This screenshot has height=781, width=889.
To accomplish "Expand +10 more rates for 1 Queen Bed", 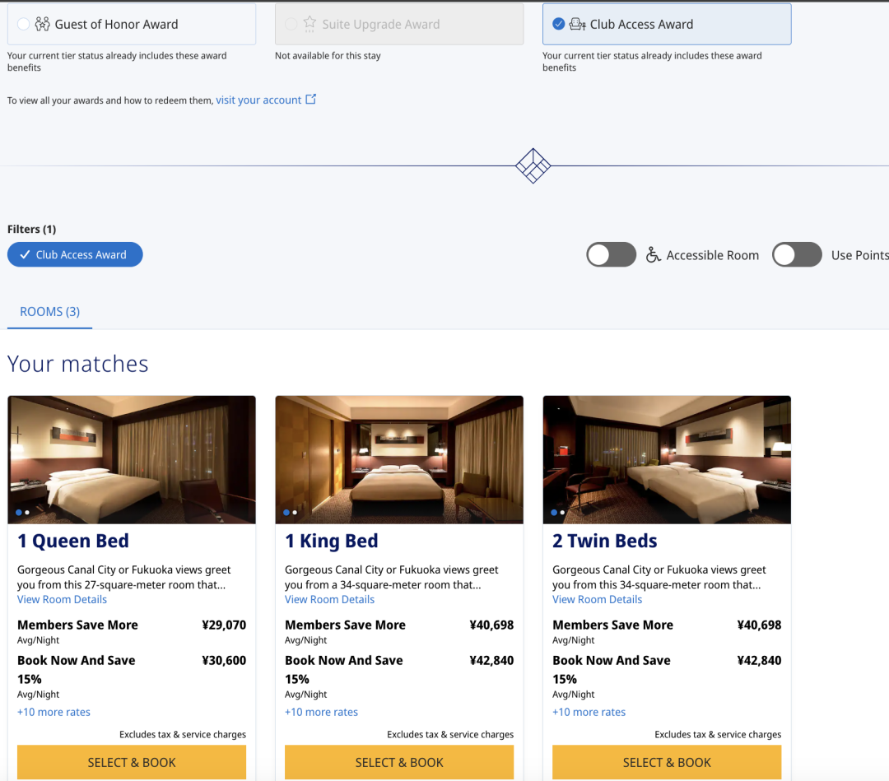I will point(54,712).
